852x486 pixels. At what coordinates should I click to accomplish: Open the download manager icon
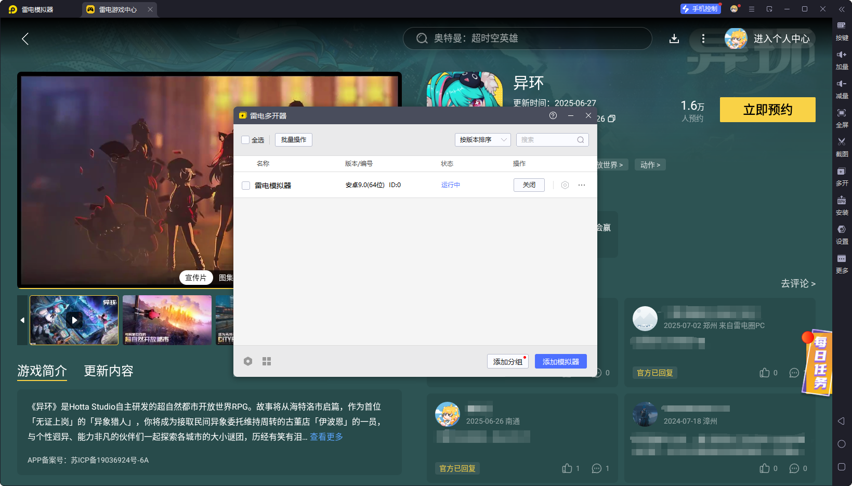tap(674, 38)
